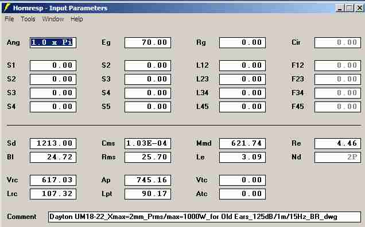Click the Cms label

108,143
